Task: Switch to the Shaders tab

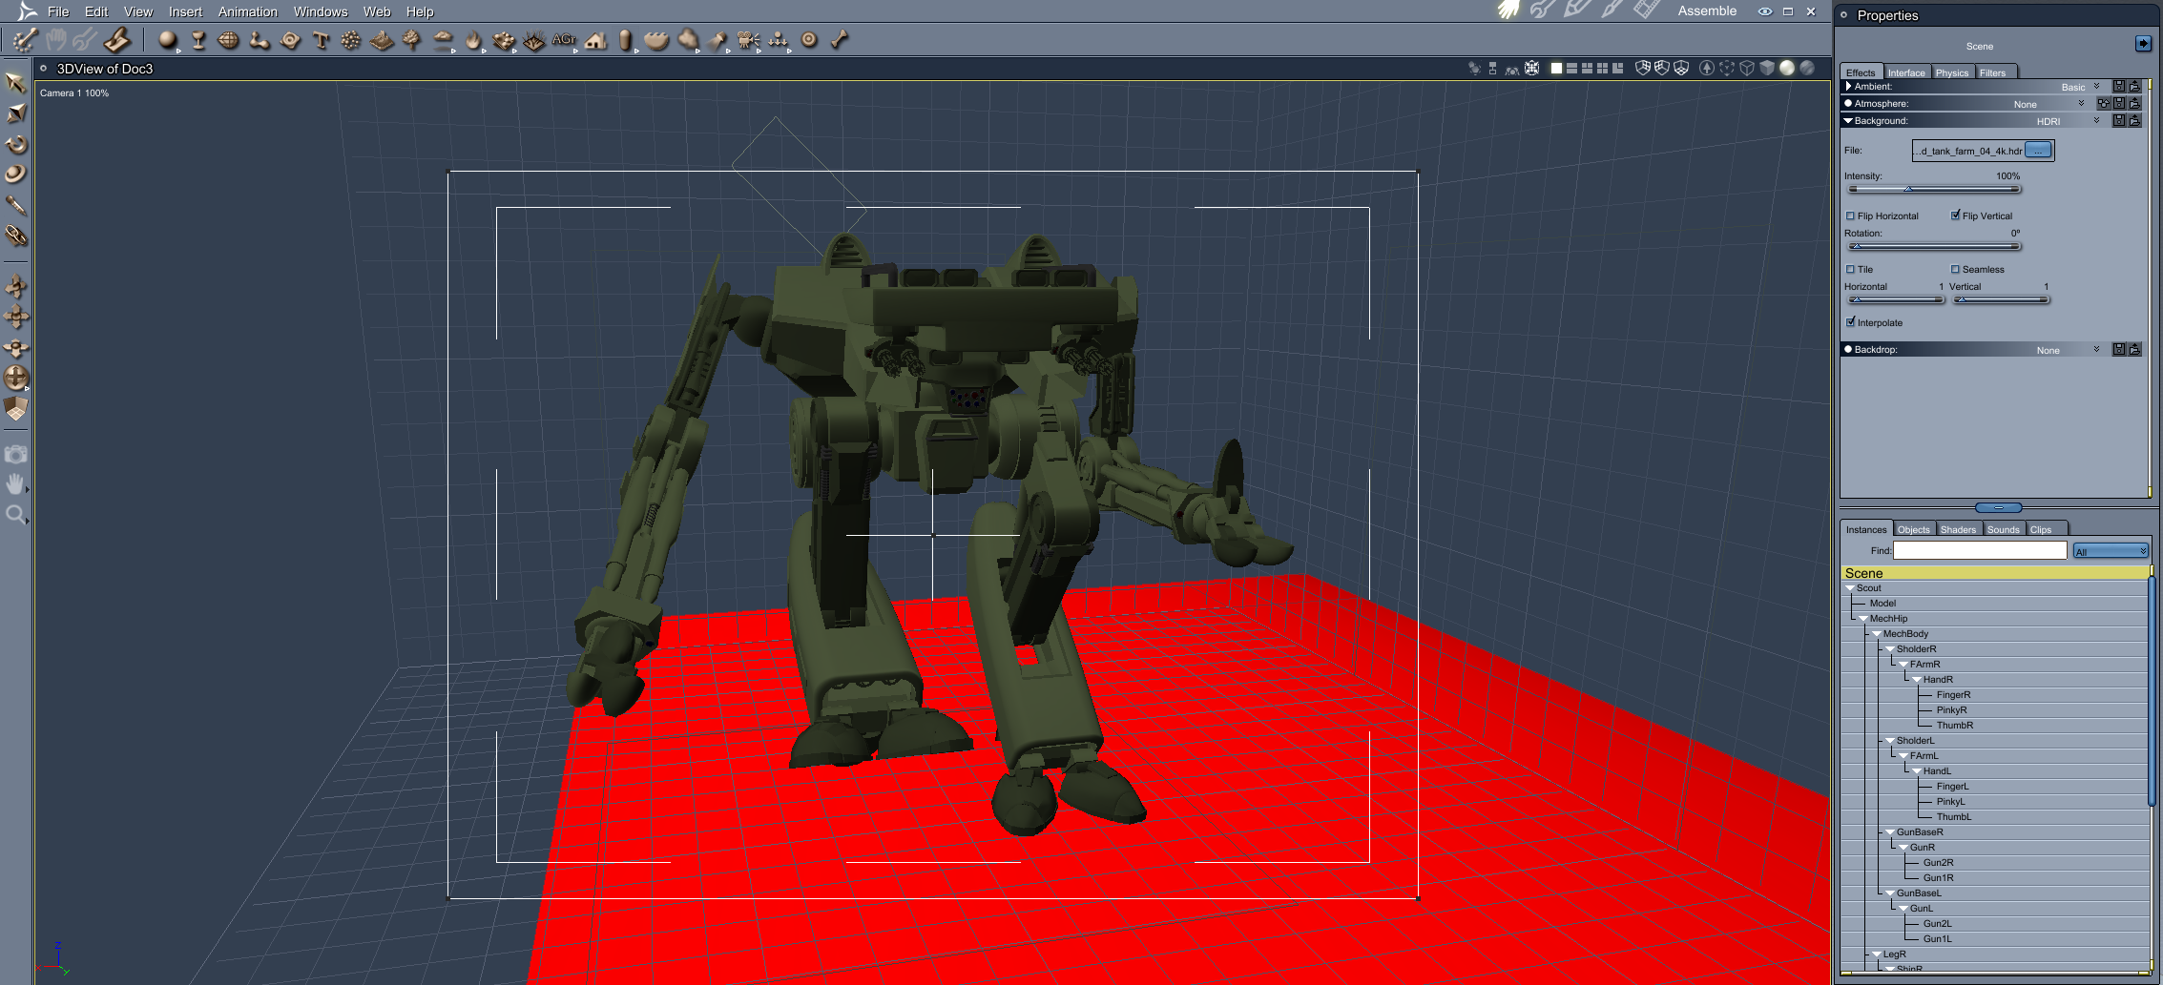Action: (x=1958, y=529)
